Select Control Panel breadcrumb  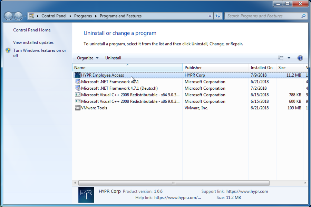54,16
